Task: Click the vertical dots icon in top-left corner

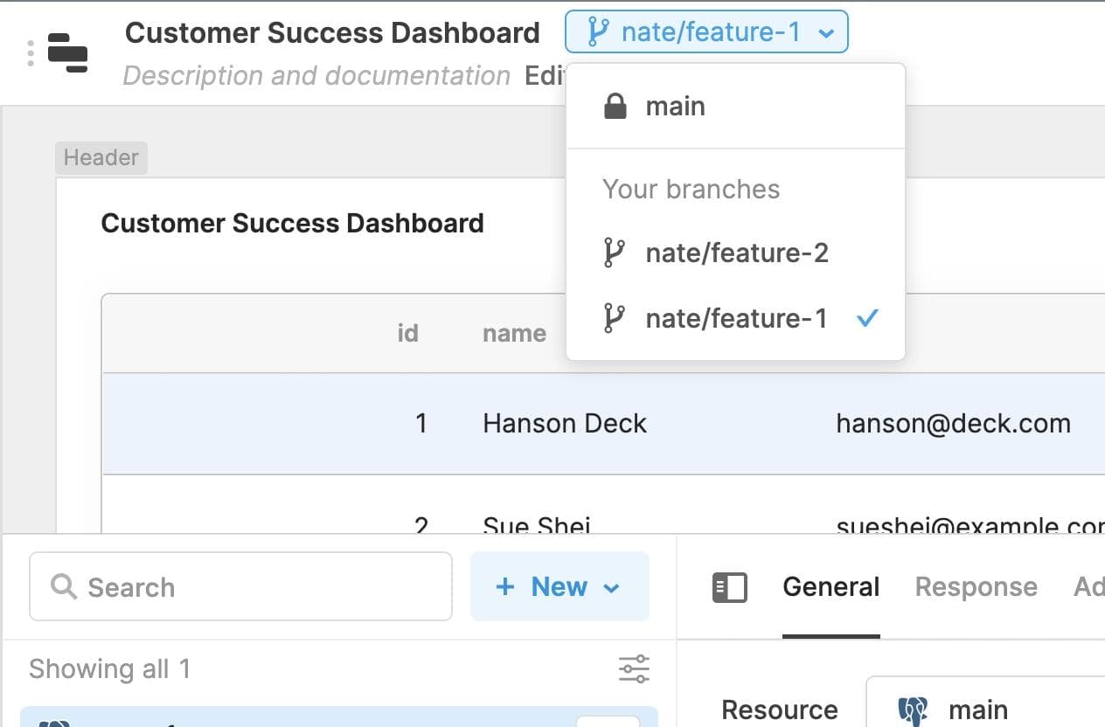Action: pos(31,52)
